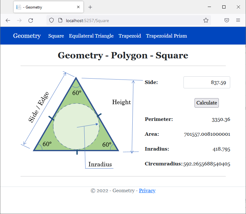The image size is (246, 214).
Task: Maximize the browser window
Action: 224,7
